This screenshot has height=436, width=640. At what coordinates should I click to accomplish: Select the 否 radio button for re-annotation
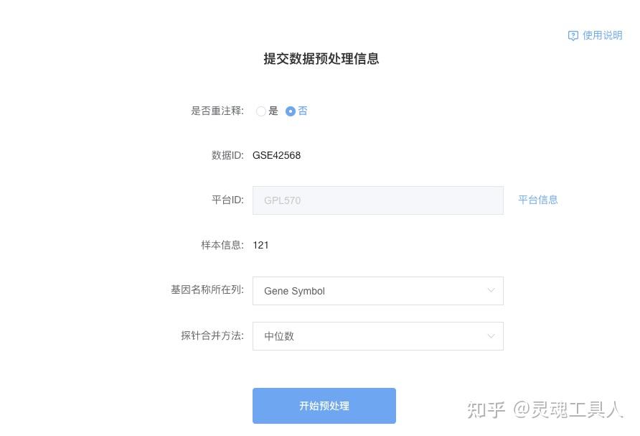coord(291,111)
